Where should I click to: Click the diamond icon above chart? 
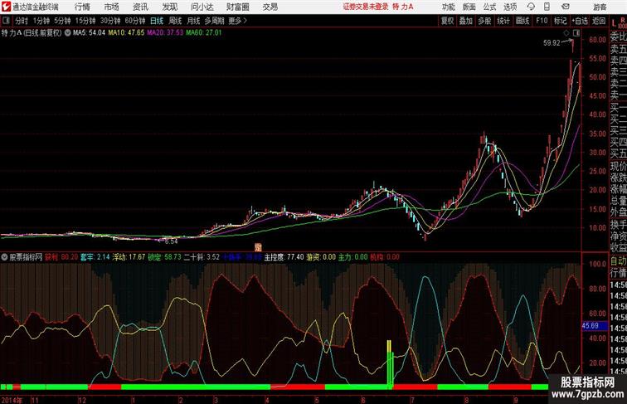566,33
